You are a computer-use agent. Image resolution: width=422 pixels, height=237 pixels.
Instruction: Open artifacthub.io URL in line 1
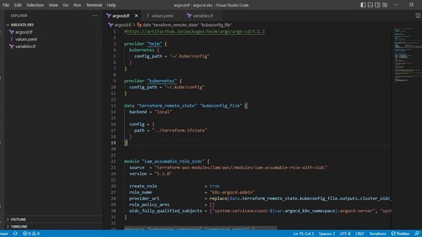click(196, 32)
